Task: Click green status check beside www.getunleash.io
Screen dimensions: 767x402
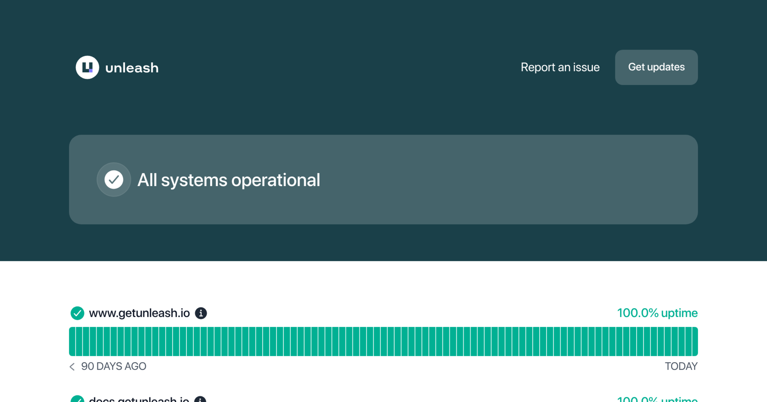Action: pyautogui.click(x=77, y=313)
